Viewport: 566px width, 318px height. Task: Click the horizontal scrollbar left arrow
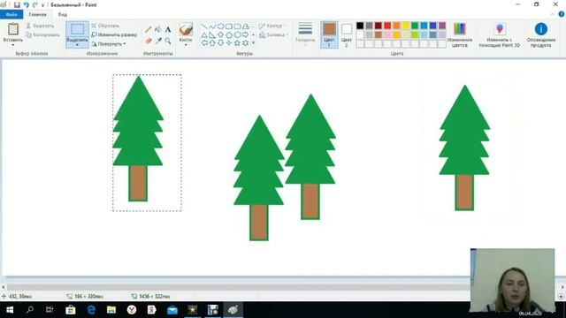click(4, 287)
